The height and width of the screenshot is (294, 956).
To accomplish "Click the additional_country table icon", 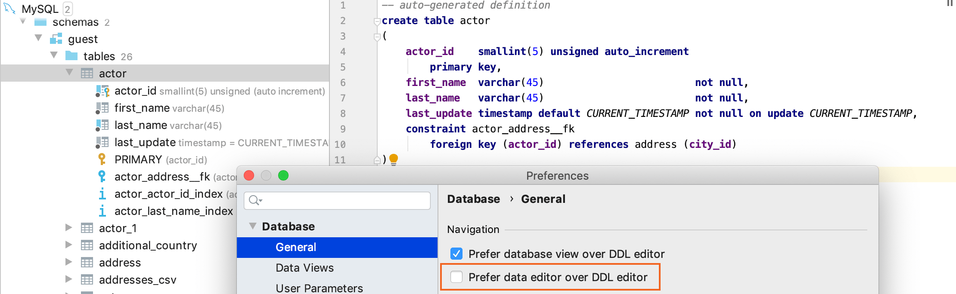I will tap(87, 245).
